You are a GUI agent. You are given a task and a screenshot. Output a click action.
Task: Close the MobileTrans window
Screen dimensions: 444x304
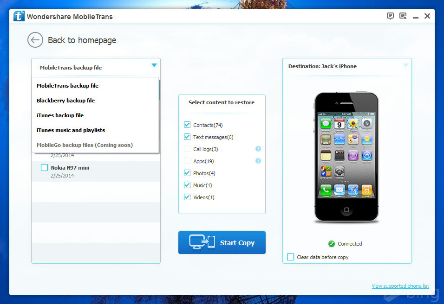[427, 16]
